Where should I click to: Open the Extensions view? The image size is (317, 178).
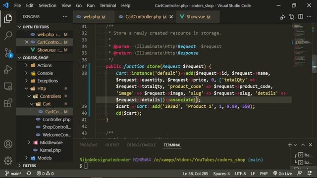(8, 103)
